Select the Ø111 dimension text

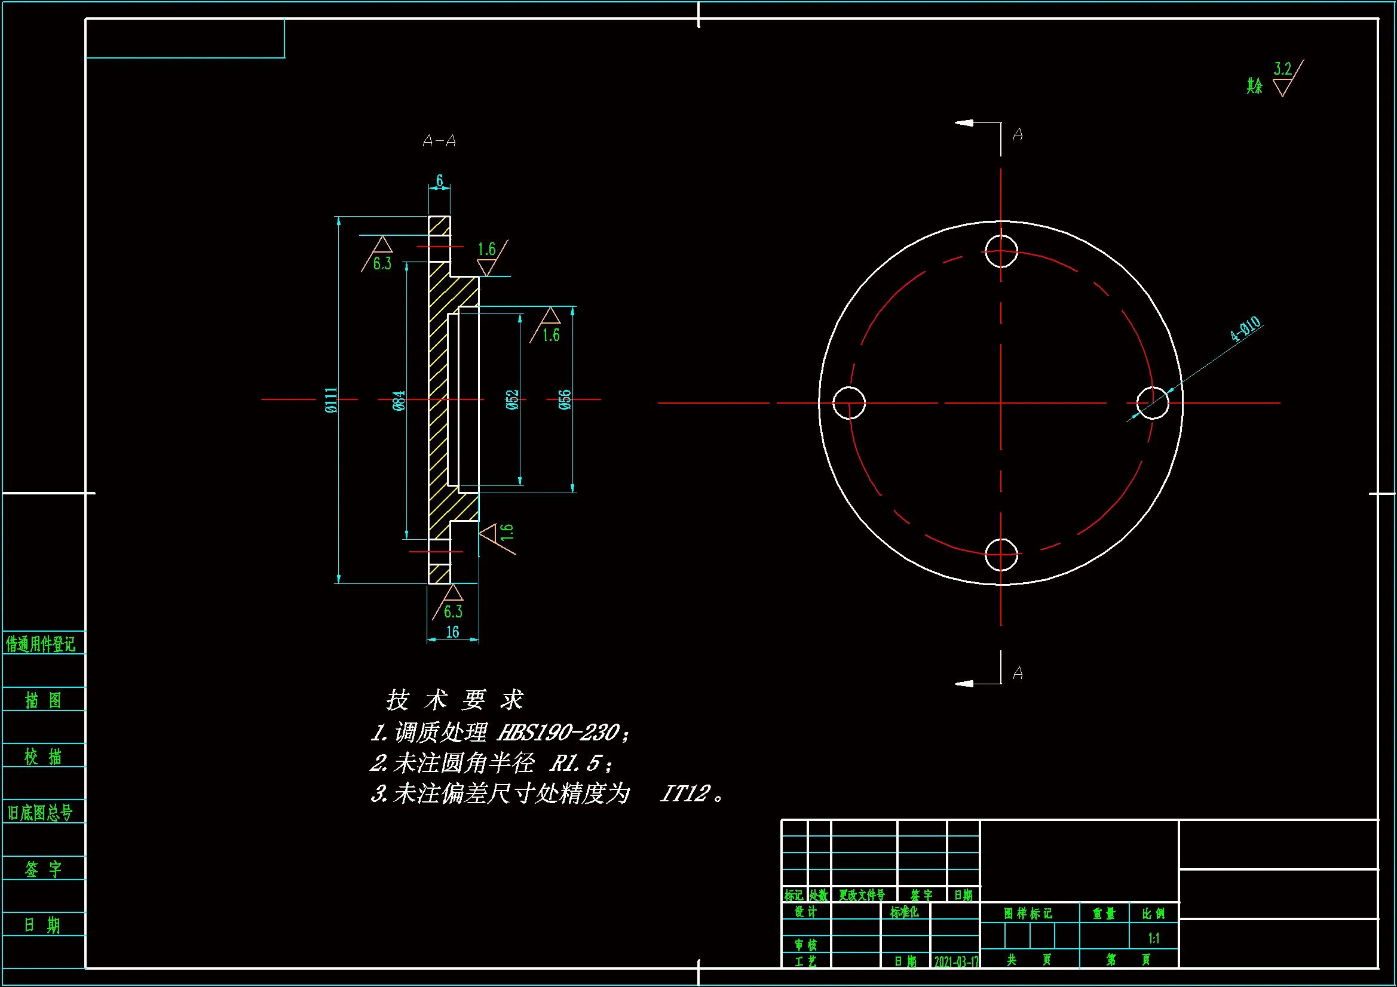point(331,400)
